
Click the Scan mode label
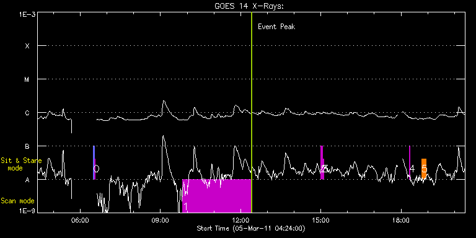(x=17, y=201)
